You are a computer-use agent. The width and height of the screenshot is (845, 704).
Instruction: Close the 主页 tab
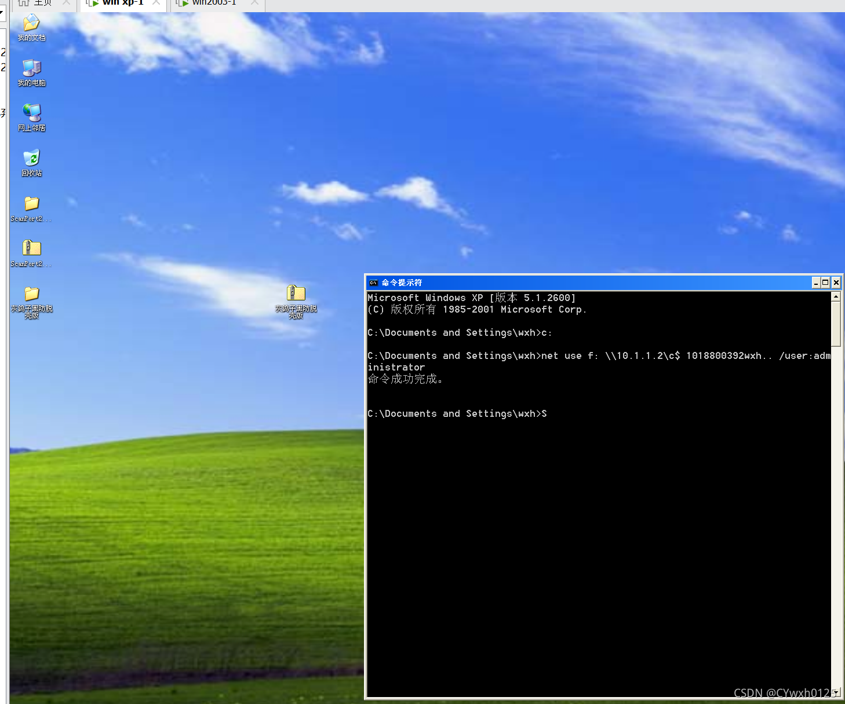point(66,2)
